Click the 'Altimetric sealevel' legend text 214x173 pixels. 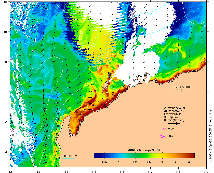175,108
